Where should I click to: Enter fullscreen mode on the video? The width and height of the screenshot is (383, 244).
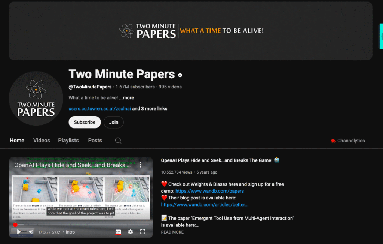(x=143, y=232)
